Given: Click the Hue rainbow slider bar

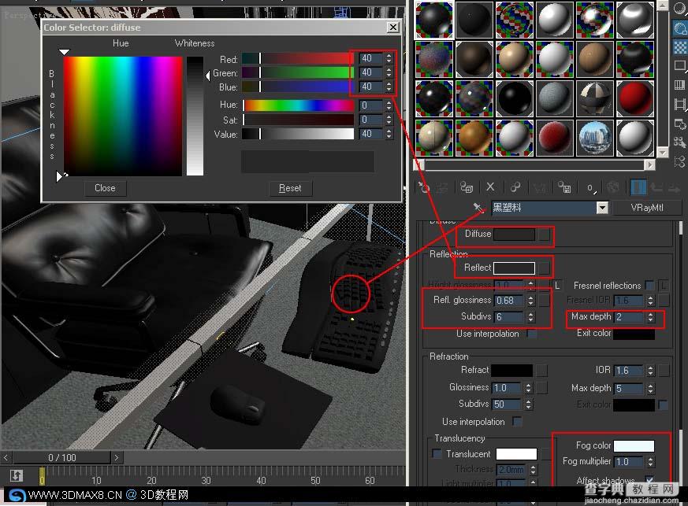Looking at the screenshot, I should pyautogui.click(x=299, y=105).
